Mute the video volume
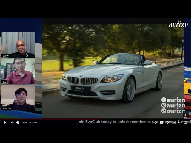191x143 pixels. pos(18,122)
